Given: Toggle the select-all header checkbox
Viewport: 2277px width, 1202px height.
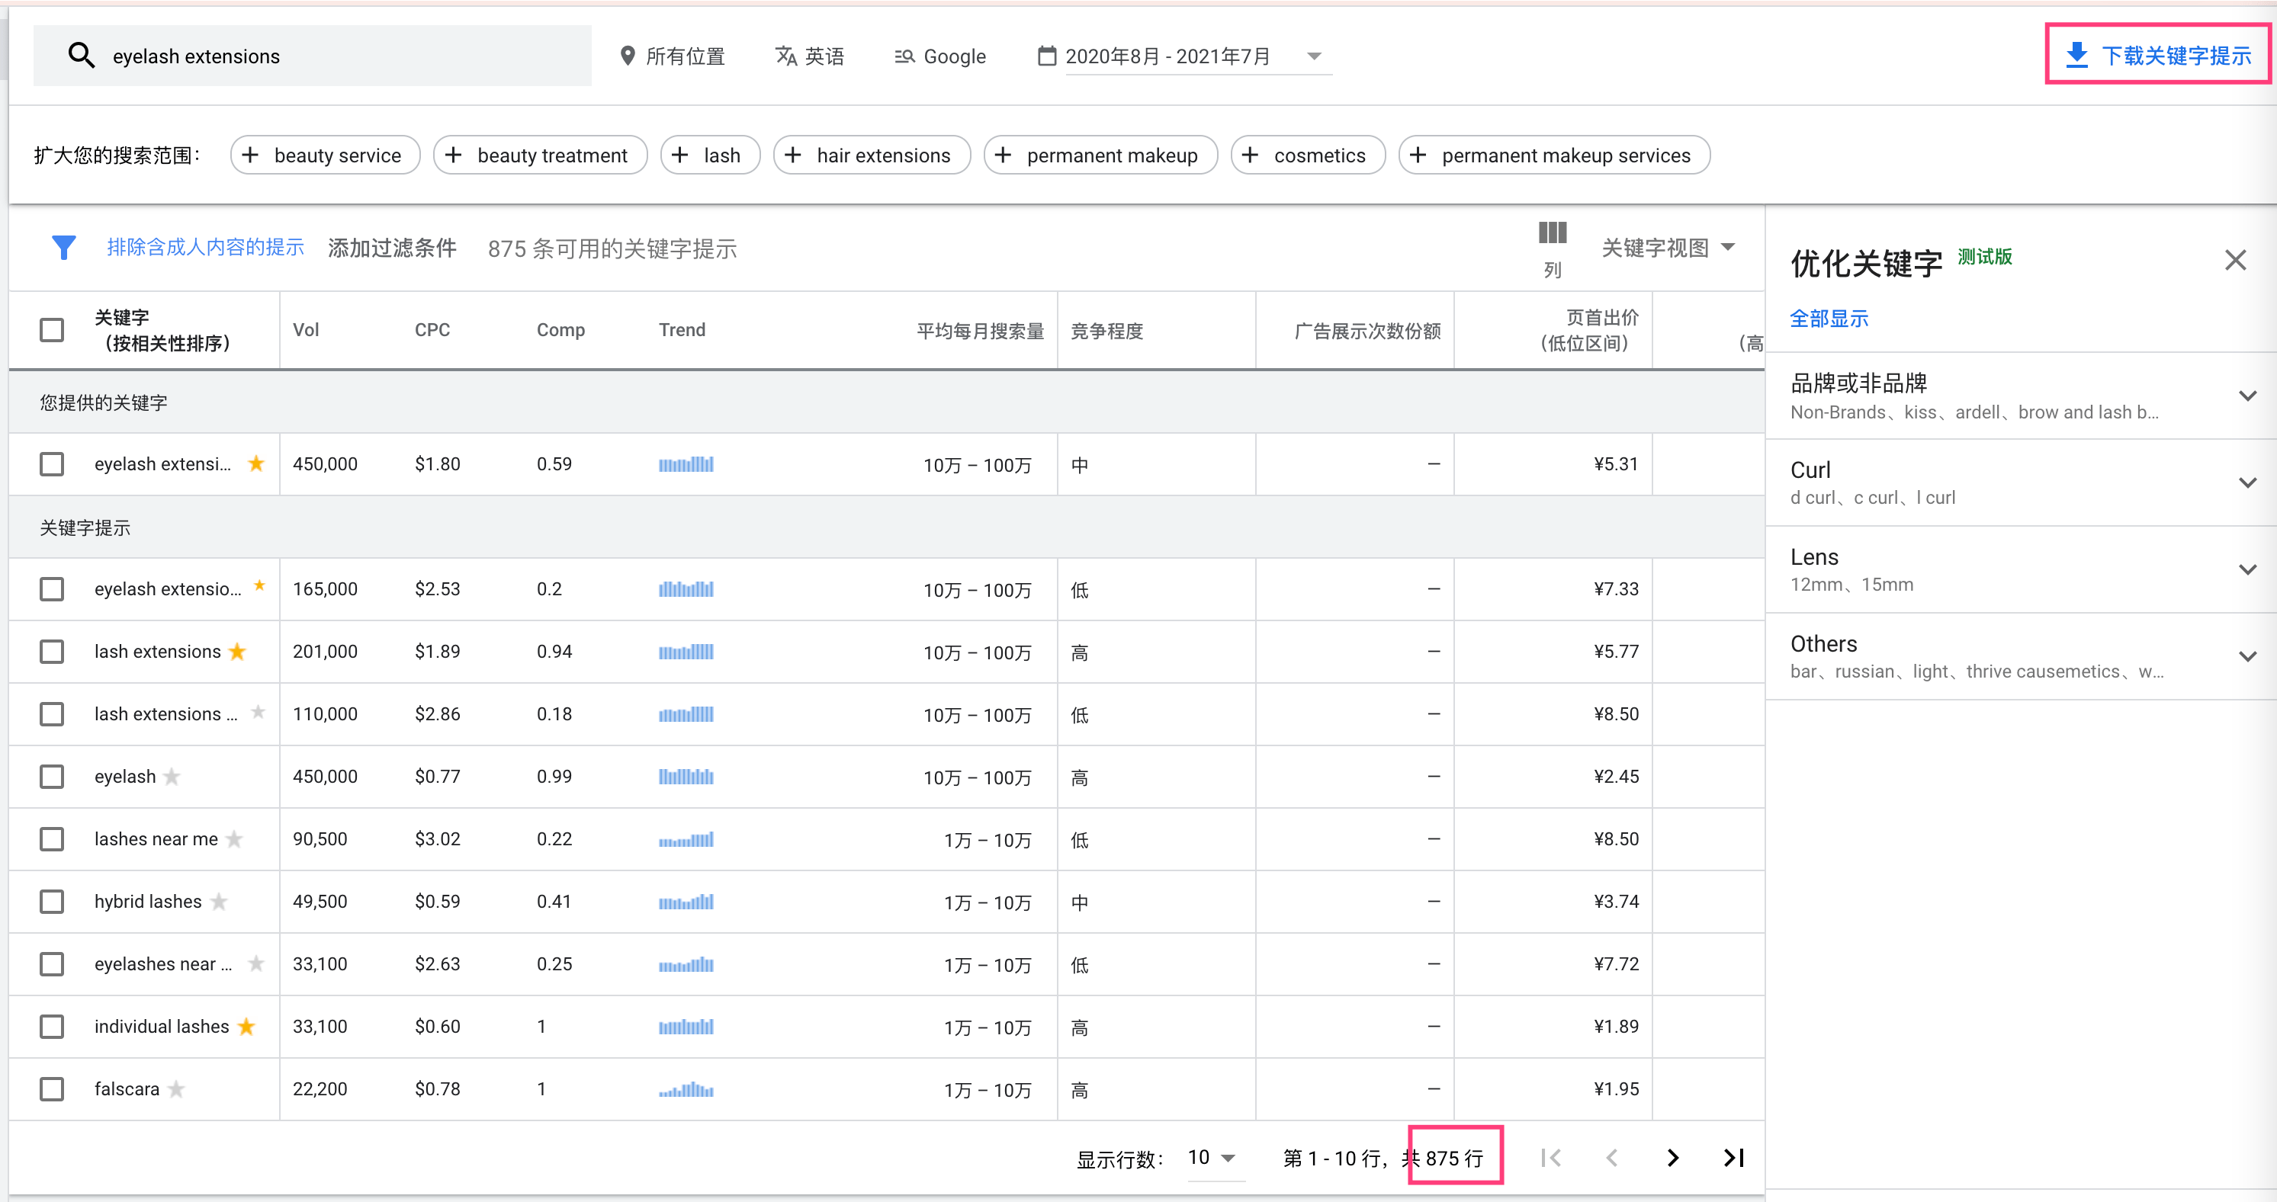Looking at the screenshot, I should pyautogui.click(x=52, y=330).
